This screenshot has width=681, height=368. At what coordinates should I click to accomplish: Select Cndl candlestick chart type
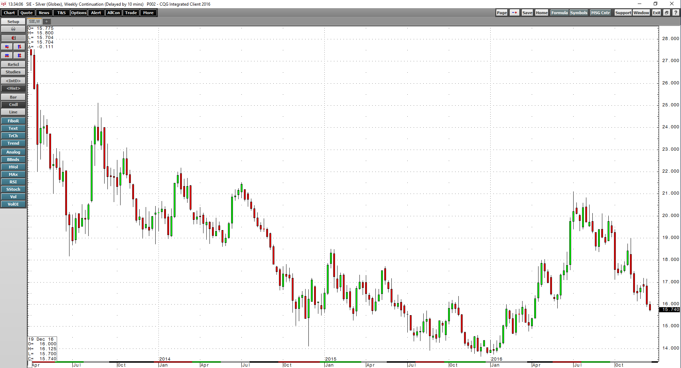coord(13,105)
